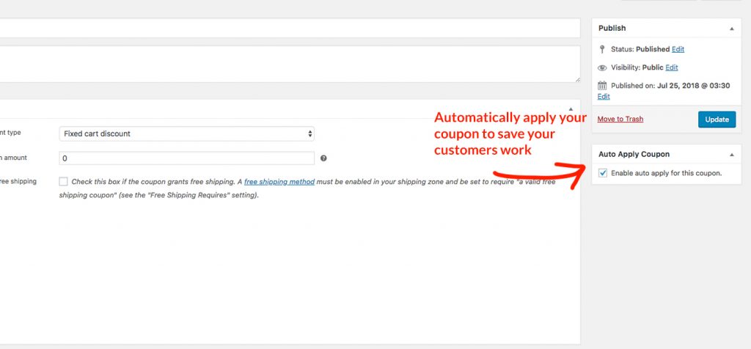This screenshot has height=349, width=751.
Task: Click into the coupon amount field
Action: pos(187,158)
